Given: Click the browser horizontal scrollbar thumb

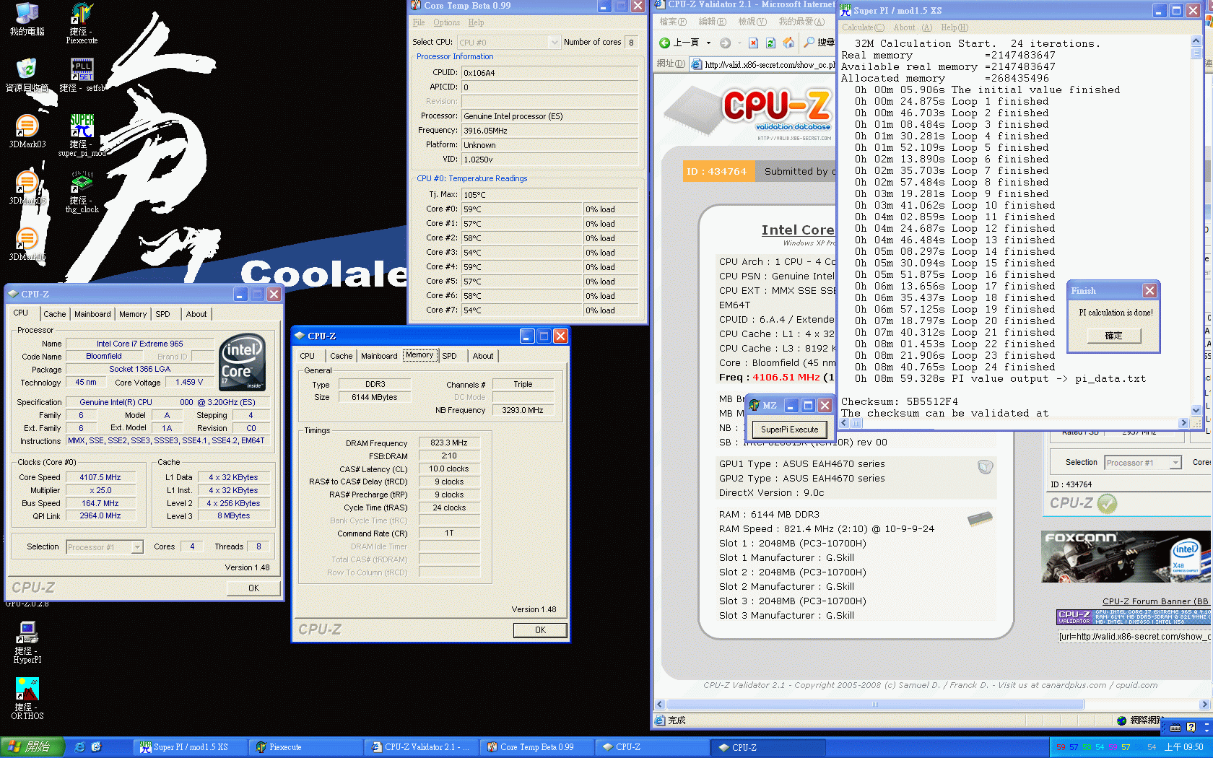Looking at the screenshot, I should (874, 705).
